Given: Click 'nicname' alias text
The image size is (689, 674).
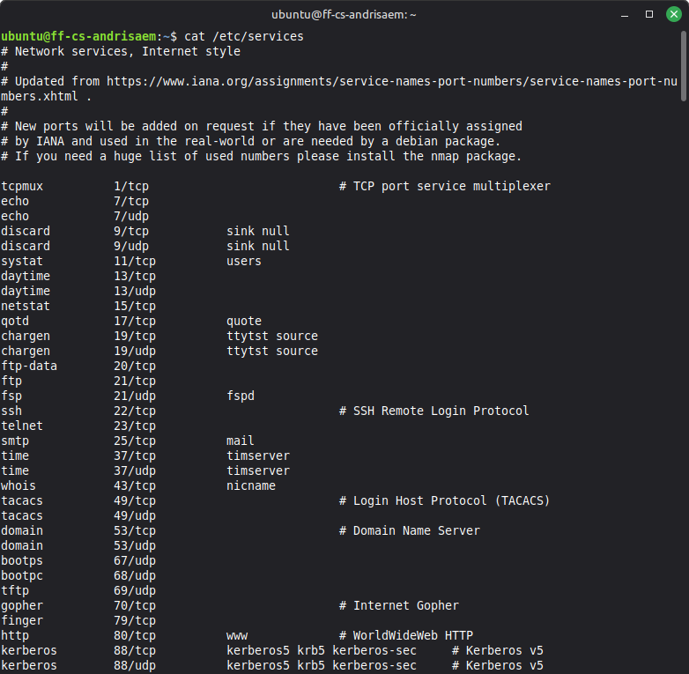Looking at the screenshot, I should coord(251,485).
